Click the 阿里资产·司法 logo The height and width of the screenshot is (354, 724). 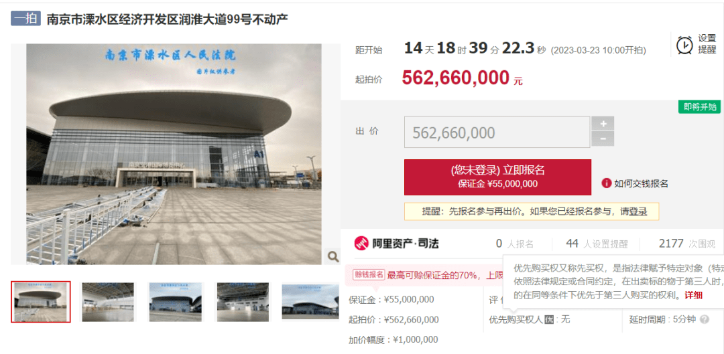[396, 244]
